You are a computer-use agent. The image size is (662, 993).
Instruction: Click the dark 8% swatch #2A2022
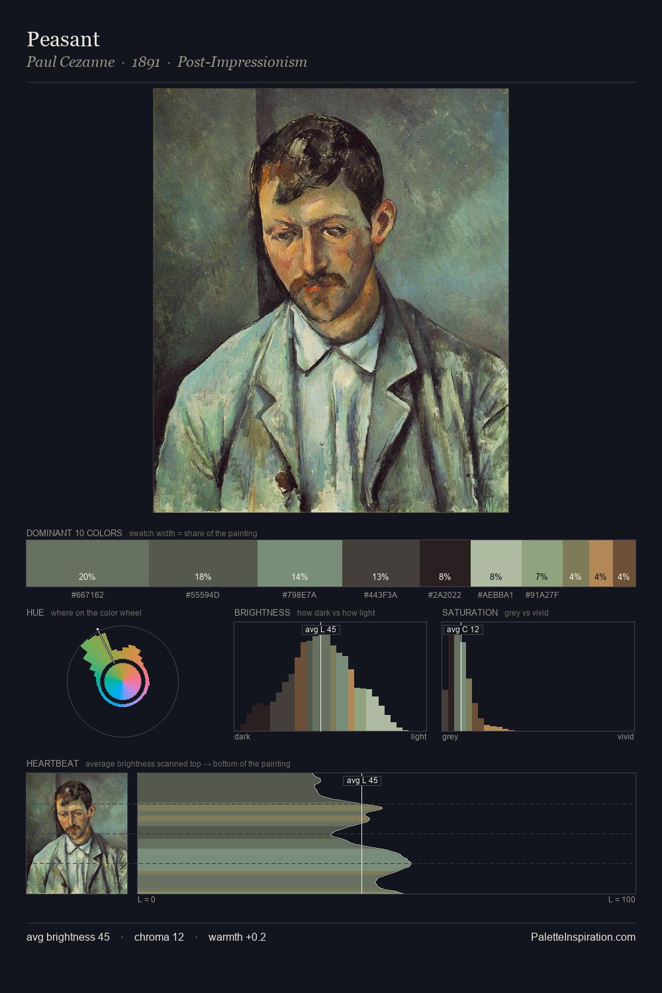click(445, 563)
